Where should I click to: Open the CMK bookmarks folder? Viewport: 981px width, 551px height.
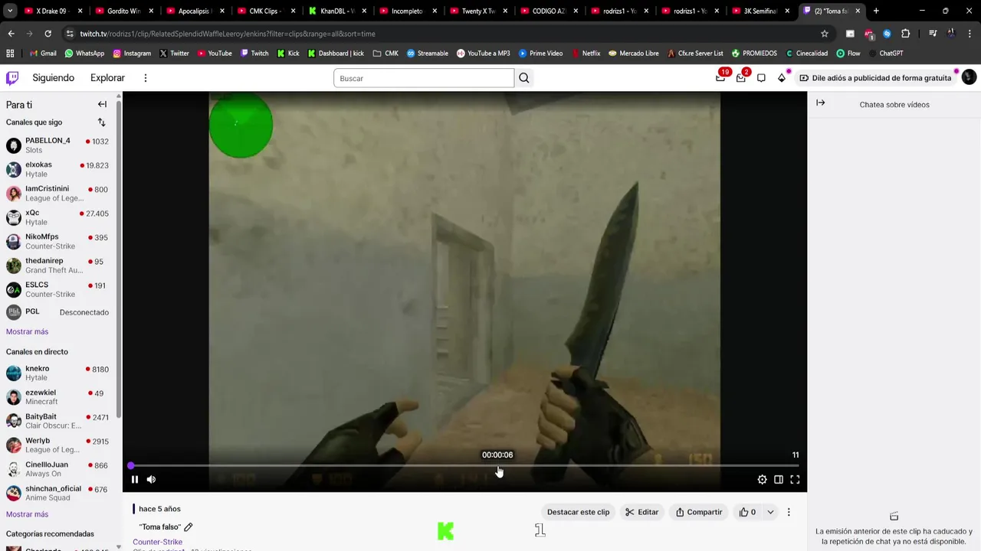coord(386,54)
